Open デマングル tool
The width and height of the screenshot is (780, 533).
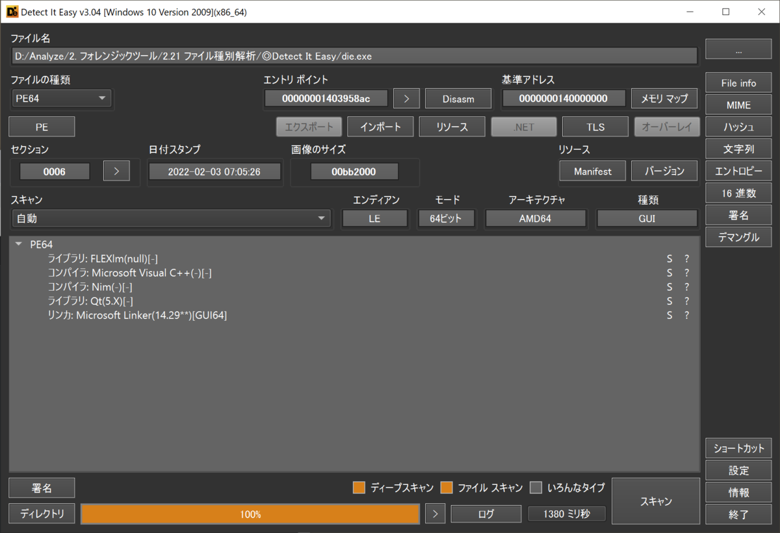pyautogui.click(x=738, y=238)
